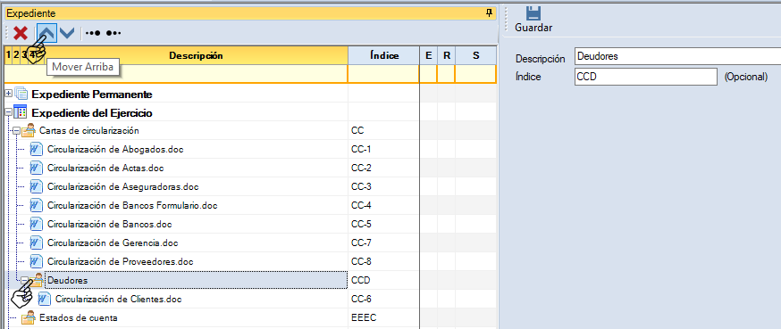Click the first dotted indent toolbar icon
This screenshot has width=781, height=329.
(93, 33)
